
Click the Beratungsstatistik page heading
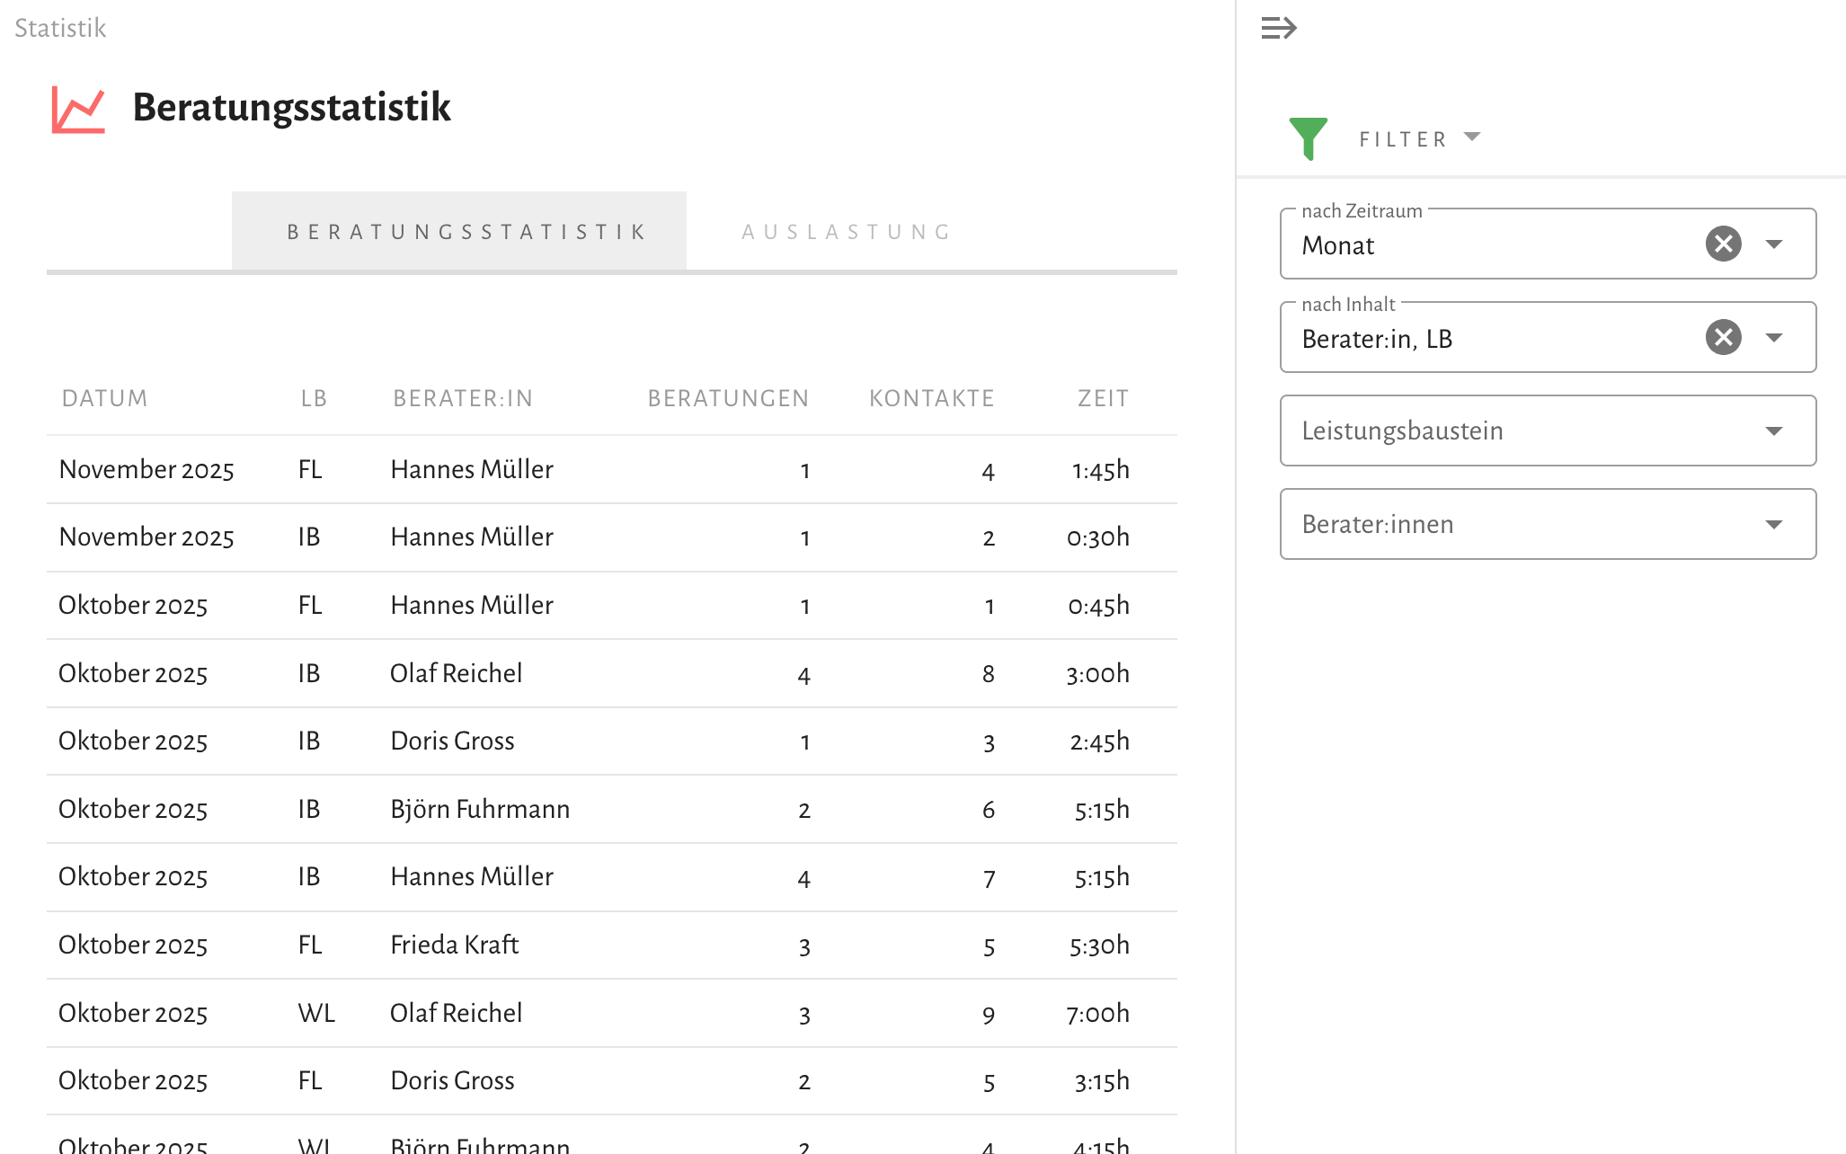291,107
